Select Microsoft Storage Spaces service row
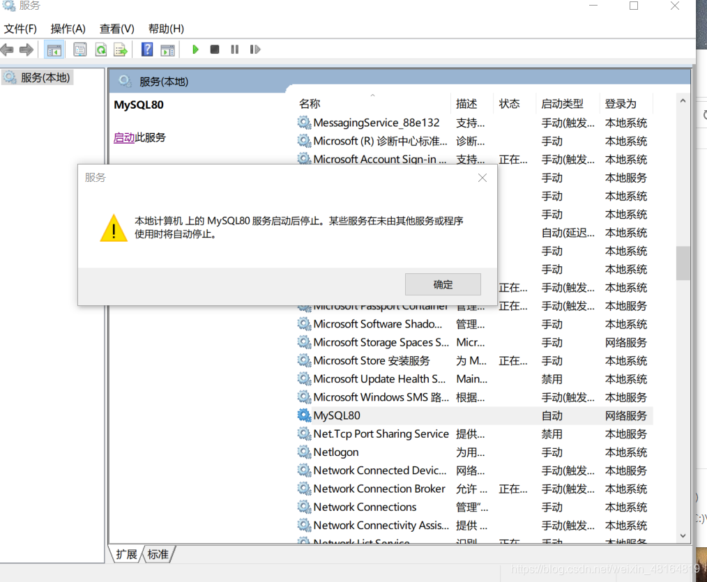Viewport: 707px width, 582px height. pyautogui.click(x=474, y=343)
